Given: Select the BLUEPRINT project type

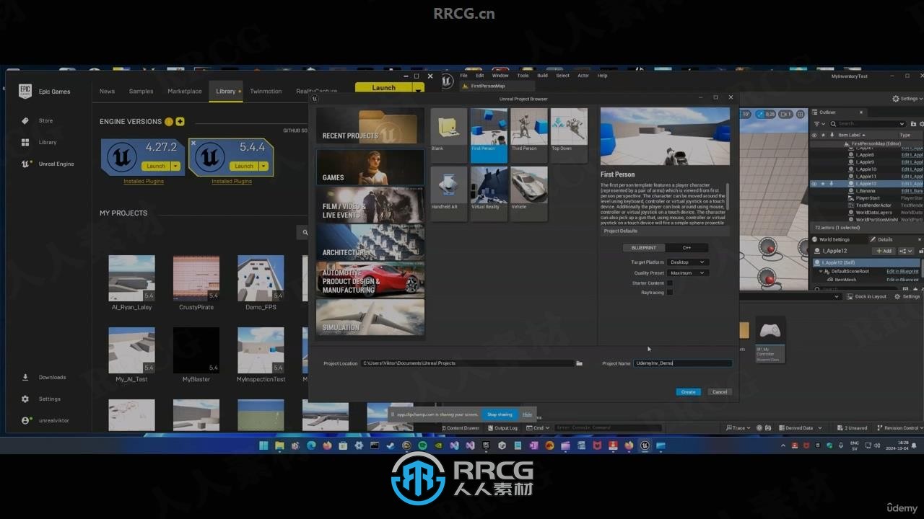Looking at the screenshot, I should point(644,247).
